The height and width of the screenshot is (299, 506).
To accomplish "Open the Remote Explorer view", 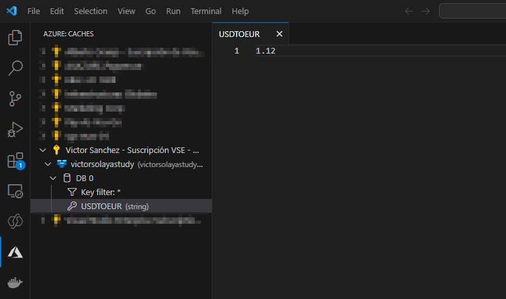I will 15,191.
